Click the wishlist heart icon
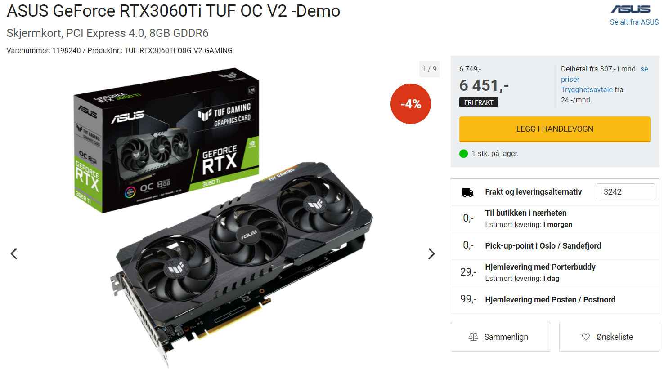Viewport: 664px width, 369px height. pos(586,337)
